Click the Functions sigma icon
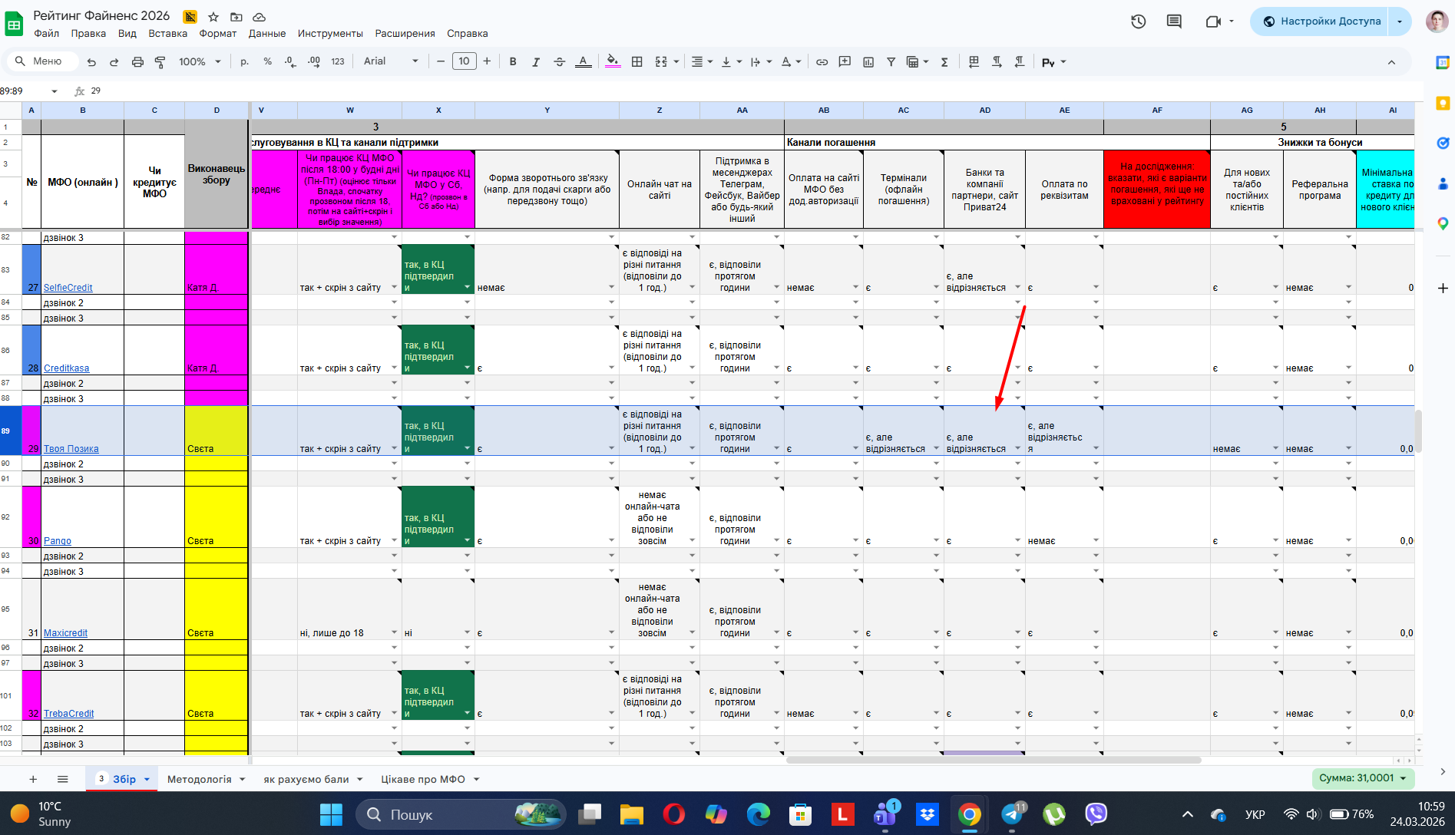This screenshot has height=835, width=1455. click(944, 62)
